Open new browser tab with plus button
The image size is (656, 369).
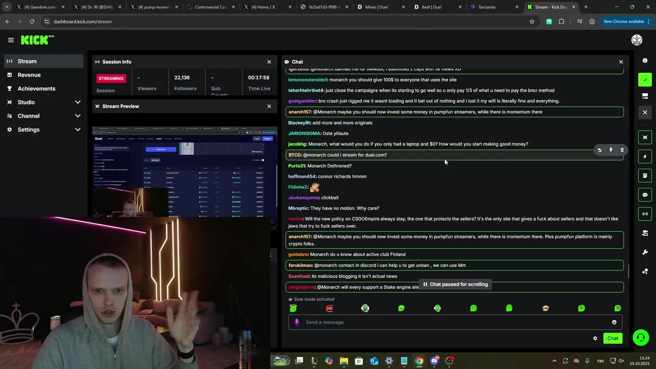click(x=586, y=7)
